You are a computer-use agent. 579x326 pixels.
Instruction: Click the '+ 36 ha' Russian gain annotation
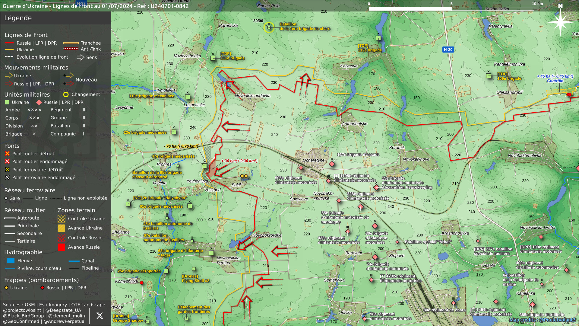click(x=239, y=161)
